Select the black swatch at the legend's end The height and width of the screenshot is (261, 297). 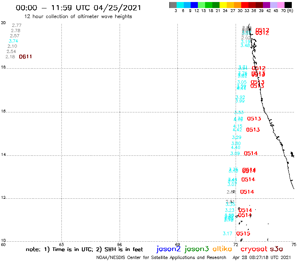[x=288, y=5]
